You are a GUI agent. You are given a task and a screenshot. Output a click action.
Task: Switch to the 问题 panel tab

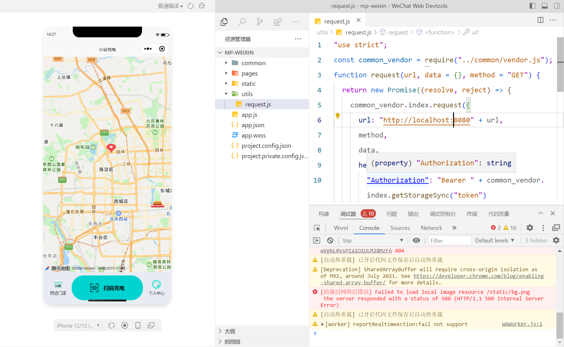(392, 214)
